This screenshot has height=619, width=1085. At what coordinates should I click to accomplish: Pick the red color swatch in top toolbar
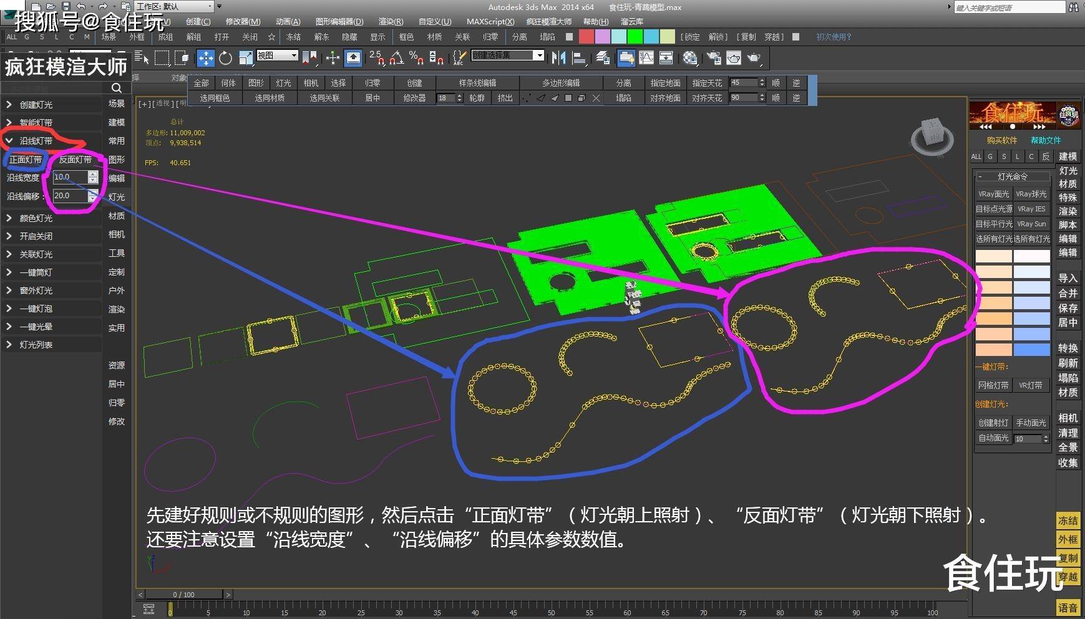click(x=586, y=37)
